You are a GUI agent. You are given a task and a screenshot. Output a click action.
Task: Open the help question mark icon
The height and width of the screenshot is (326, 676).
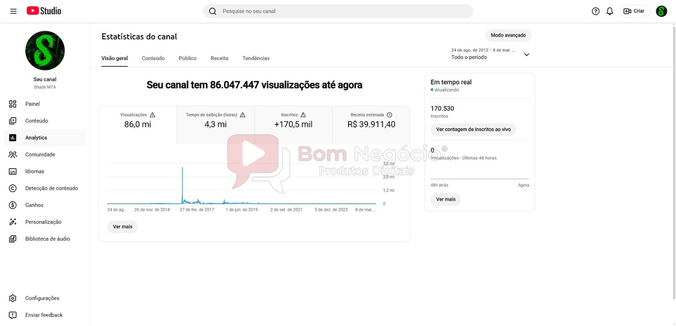coord(596,11)
